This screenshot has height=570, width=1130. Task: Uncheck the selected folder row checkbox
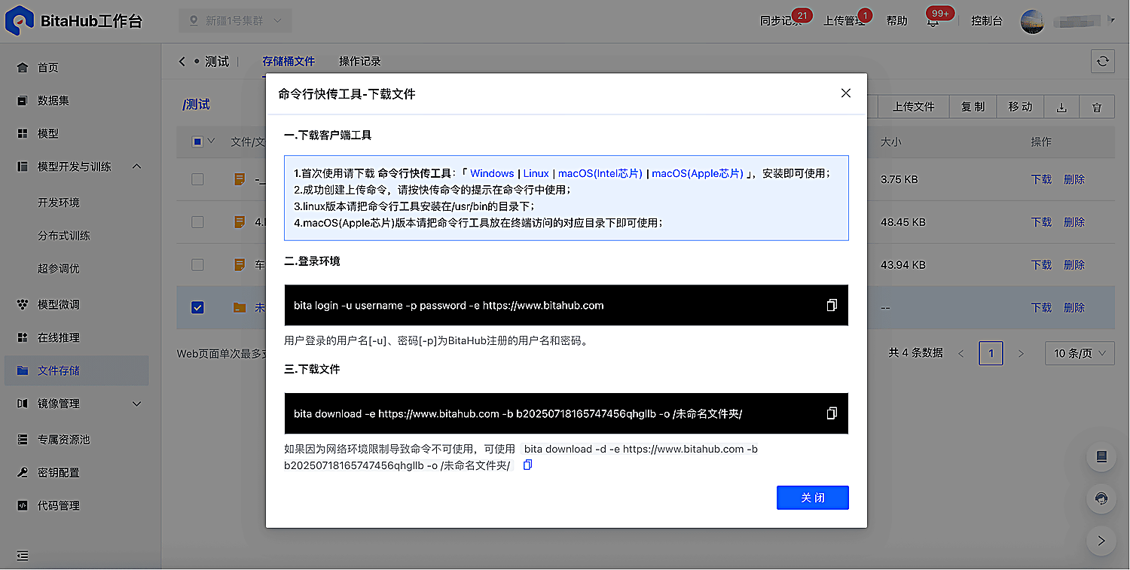[197, 307]
